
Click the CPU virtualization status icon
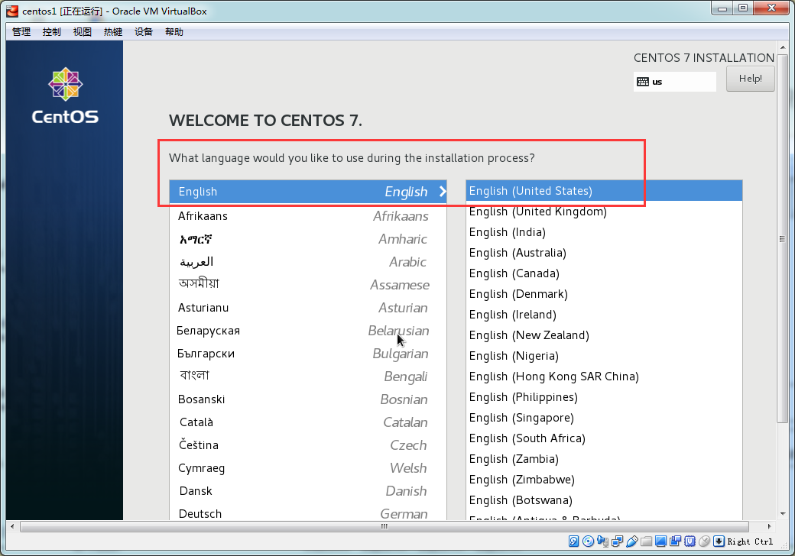tap(690, 541)
